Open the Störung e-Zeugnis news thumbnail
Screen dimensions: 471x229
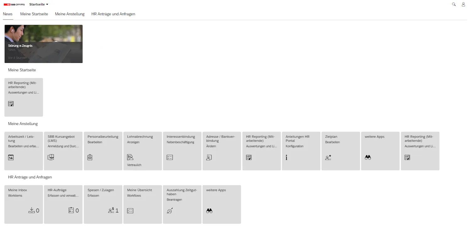click(44, 44)
